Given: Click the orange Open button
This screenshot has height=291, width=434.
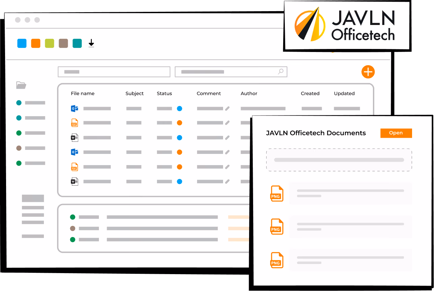Looking at the screenshot, I should (396, 133).
